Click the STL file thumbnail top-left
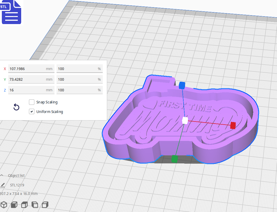This screenshot has width=277, height=212. click(11, 12)
